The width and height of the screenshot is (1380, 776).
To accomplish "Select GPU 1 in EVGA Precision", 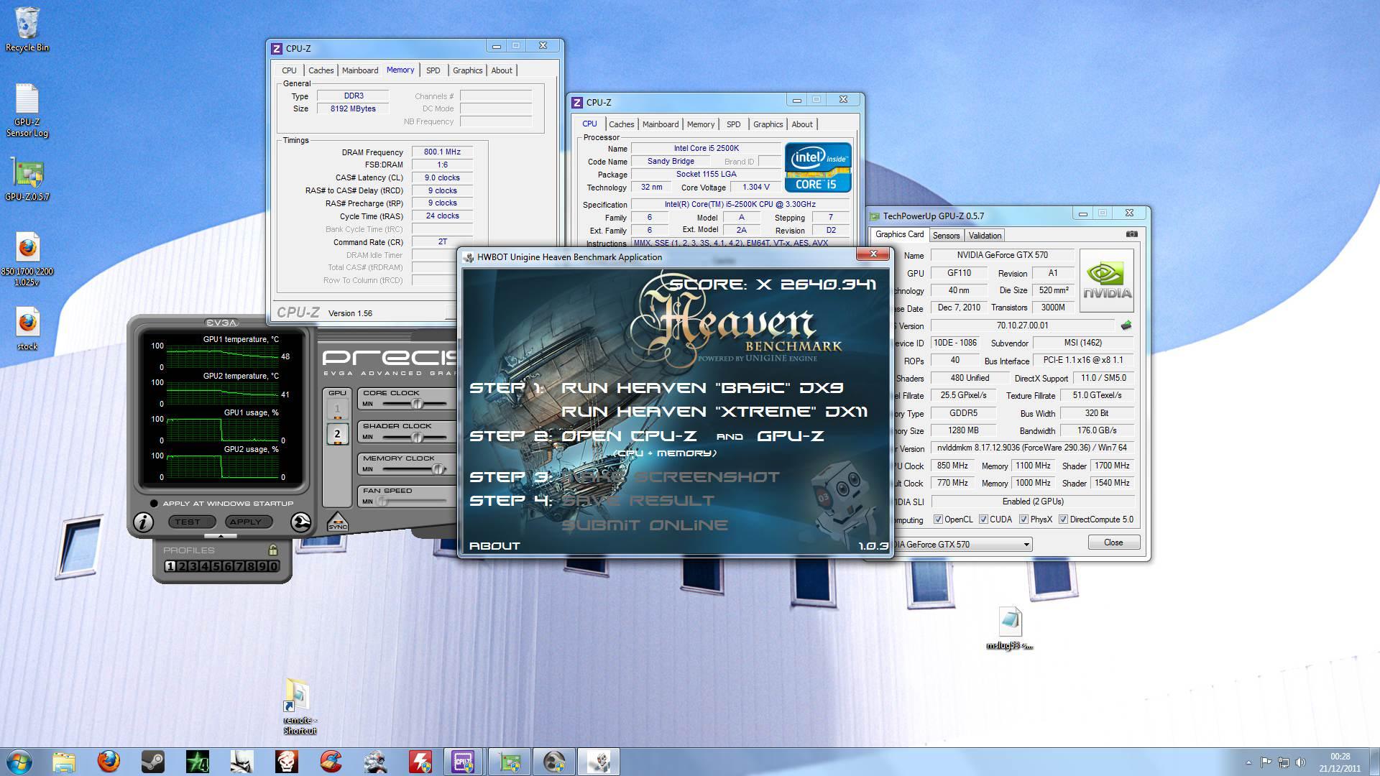I will (337, 409).
